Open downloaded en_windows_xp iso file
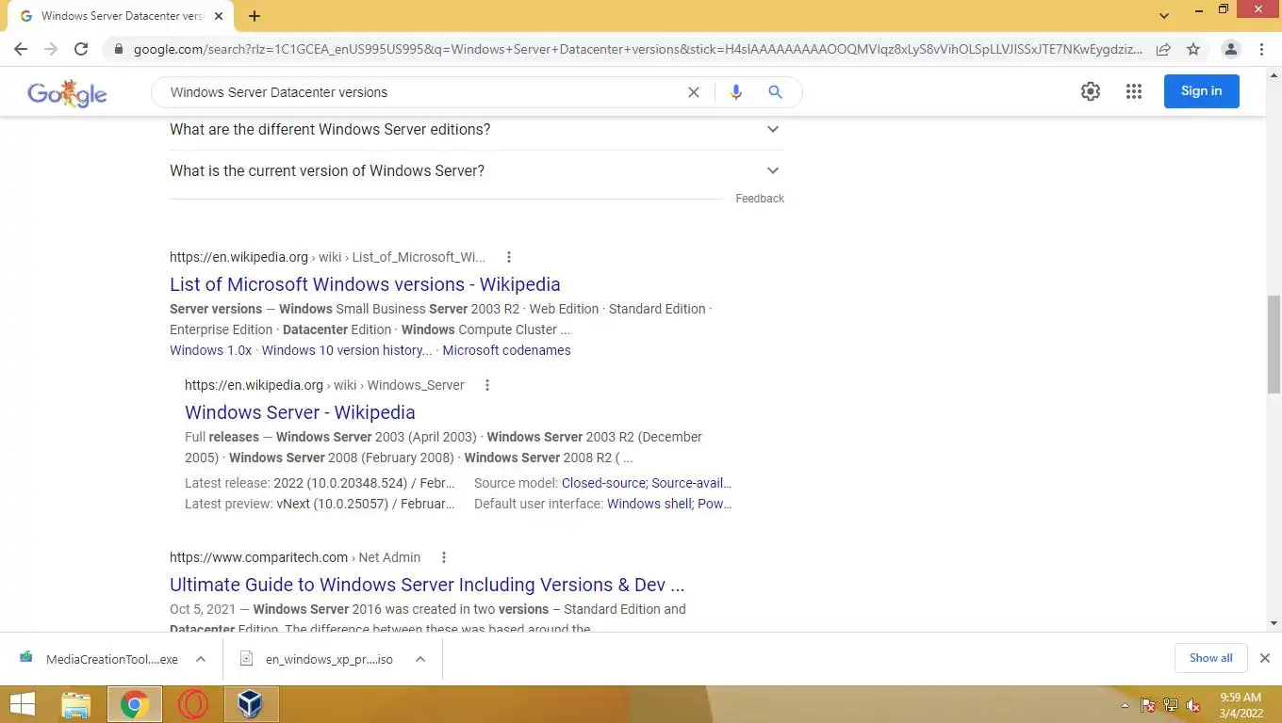 317,659
